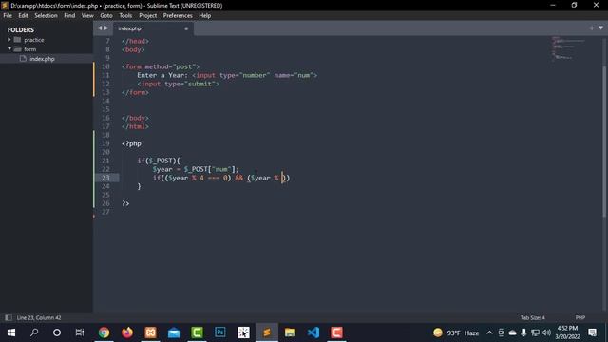Collapse the form folder
608x342 pixels.
pos(9,48)
